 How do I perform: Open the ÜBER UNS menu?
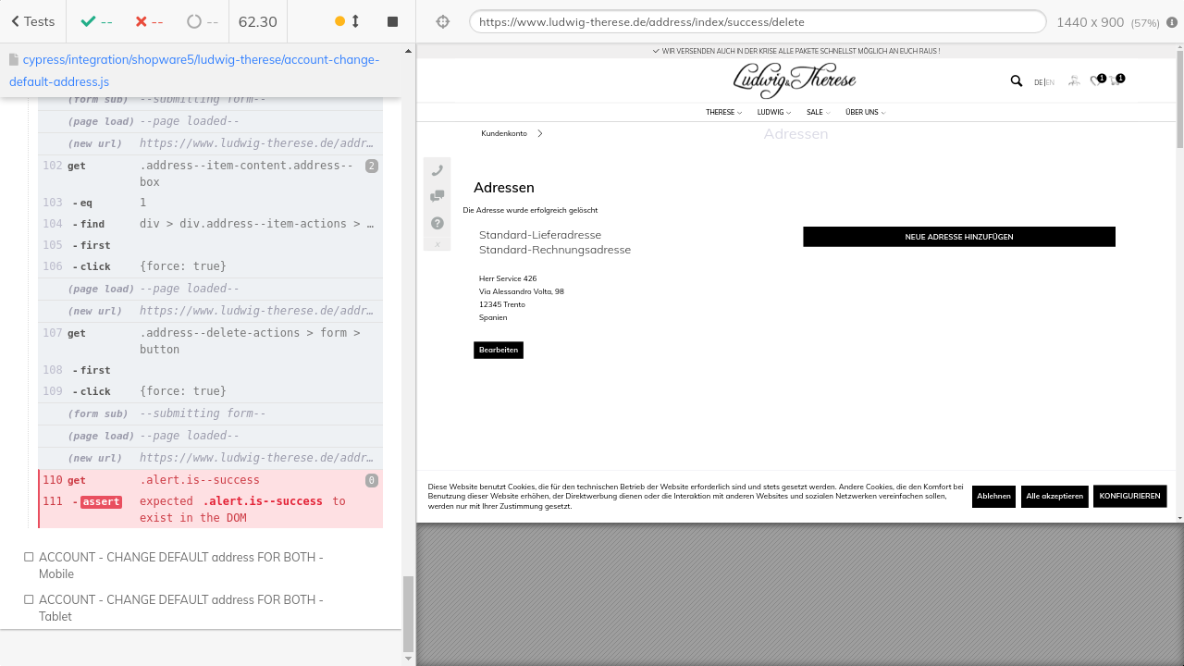coord(865,112)
